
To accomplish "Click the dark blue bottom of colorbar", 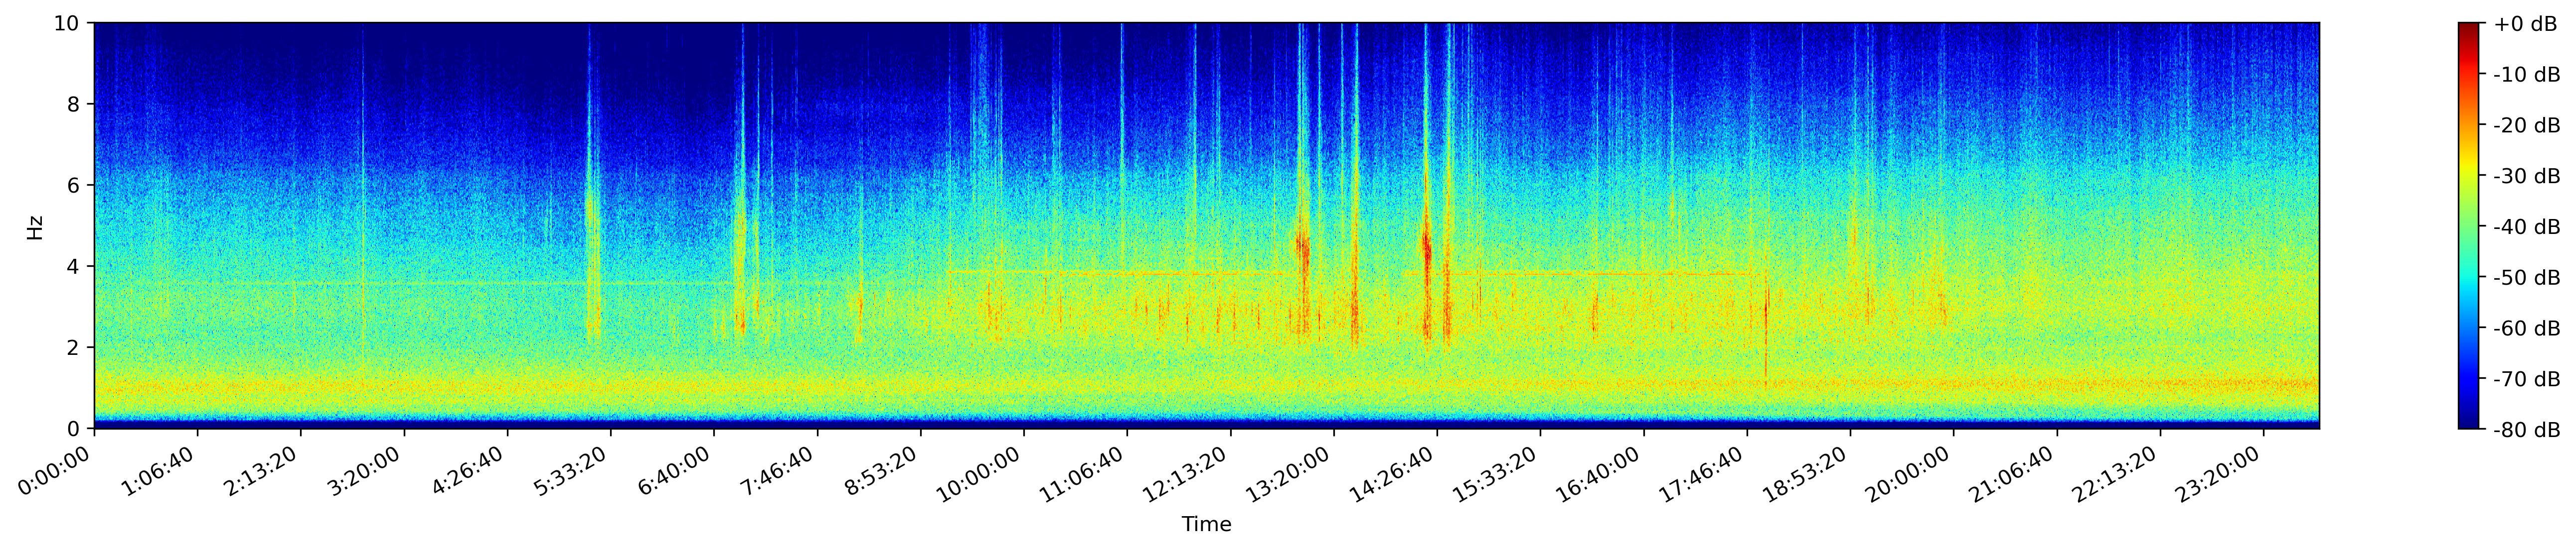I will tap(2469, 424).
